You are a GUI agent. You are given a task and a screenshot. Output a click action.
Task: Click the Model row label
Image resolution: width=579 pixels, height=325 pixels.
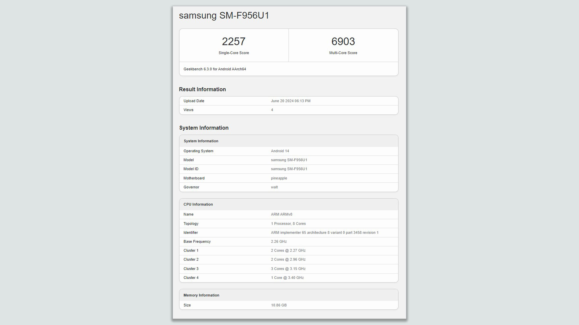tap(188, 160)
